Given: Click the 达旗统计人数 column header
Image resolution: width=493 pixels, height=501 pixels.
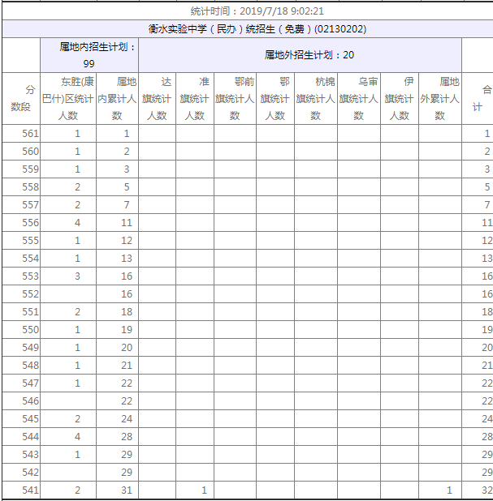Looking at the screenshot, I should tap(157, 98).
